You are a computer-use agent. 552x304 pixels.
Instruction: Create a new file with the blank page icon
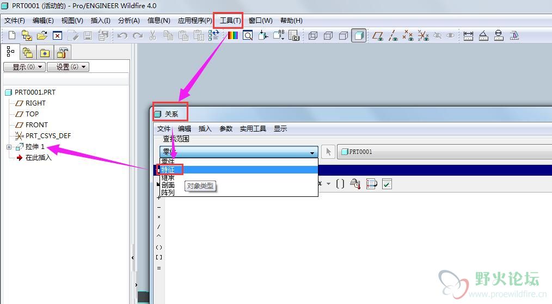point(12,35)
